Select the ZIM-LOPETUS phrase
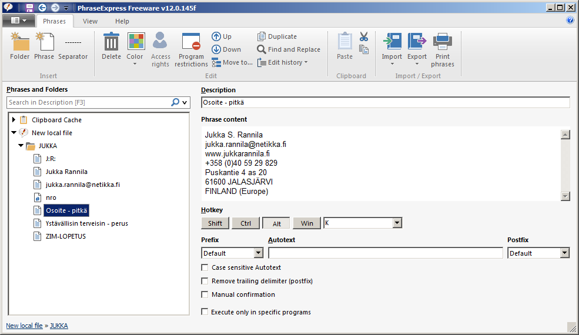Image resolution: width=579 pixels, height=335 pixels. [66, 236]
